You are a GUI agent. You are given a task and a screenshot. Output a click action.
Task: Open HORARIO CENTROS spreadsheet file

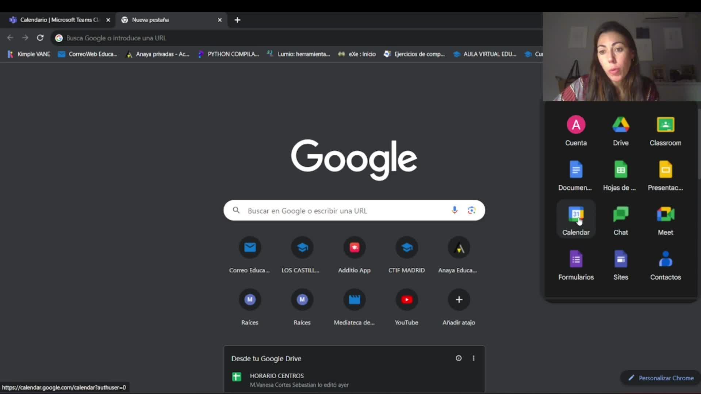pyautogui.click(x=277, y=376)
